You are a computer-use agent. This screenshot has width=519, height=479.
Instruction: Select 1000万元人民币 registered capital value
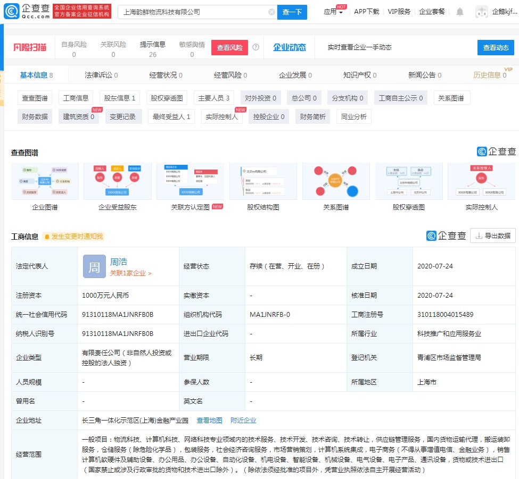click(105, 295)
